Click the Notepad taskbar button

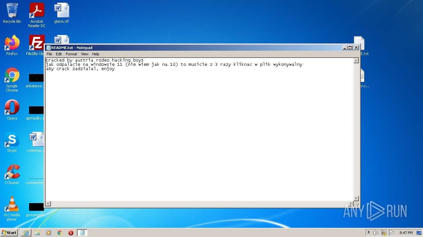(82, 233)
